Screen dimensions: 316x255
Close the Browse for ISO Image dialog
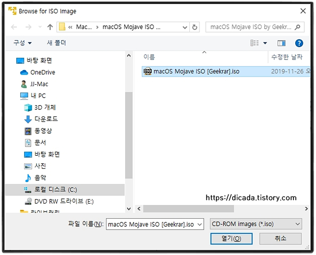(x=303, y=11)
